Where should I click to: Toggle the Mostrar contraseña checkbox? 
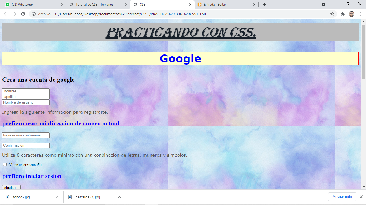click(x=5, y=164)
